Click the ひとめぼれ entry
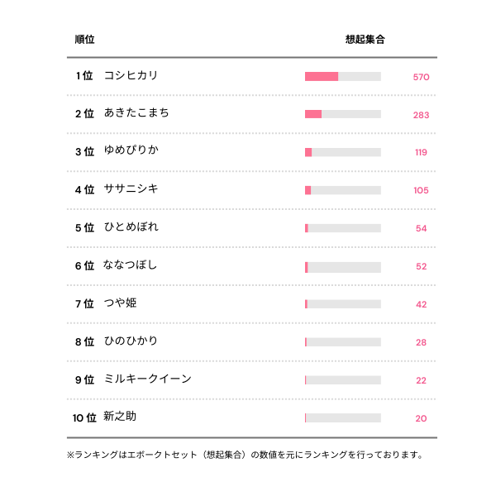This screenshot has width=496, height=496. pyautogui.click(x=131, y=227)
